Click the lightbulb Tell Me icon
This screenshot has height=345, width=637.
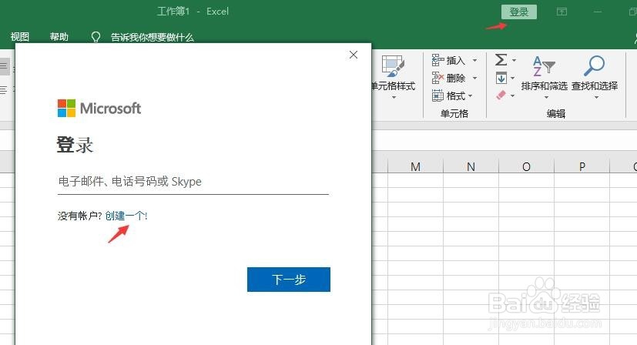96,38
